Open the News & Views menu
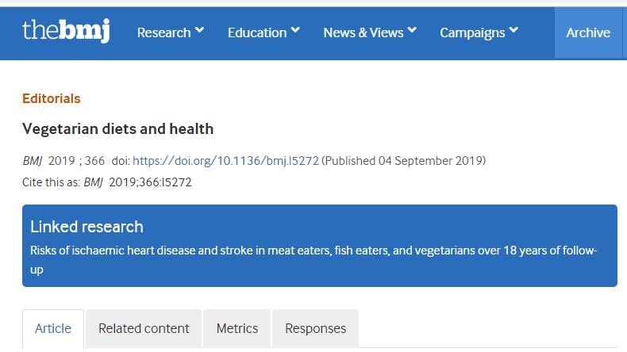 pyautogui.click(x=364, y=33)
